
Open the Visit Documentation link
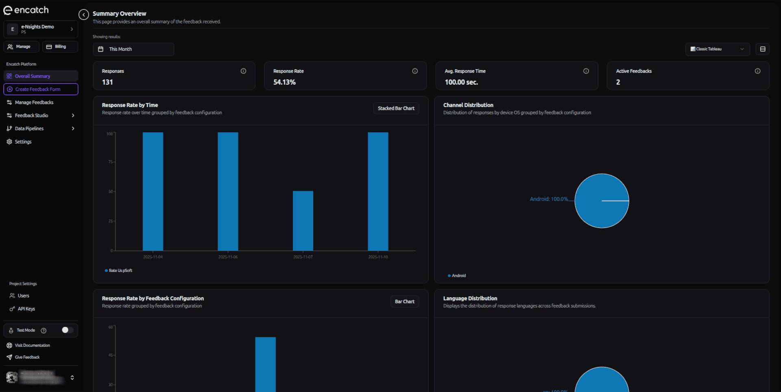pos(32,345)
